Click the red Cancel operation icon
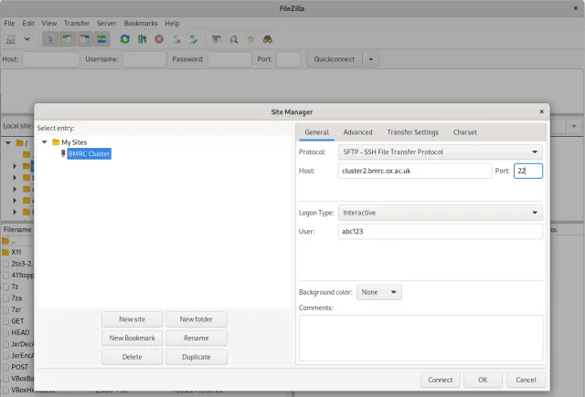This screenshot has width=585, height=397. (x=159, y=39)
